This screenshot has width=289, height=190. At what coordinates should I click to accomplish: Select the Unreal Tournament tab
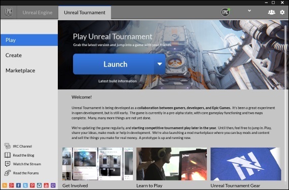(85, 13)
